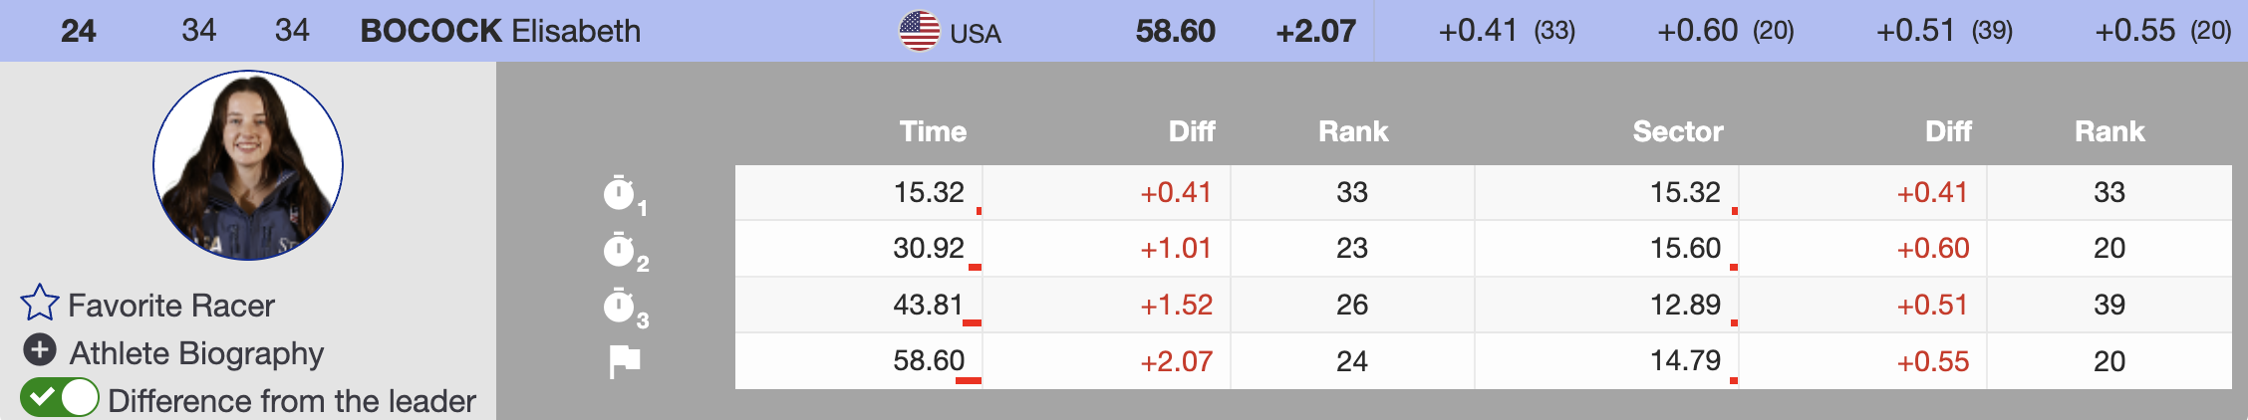Click Elisabeth Bocock's profile photo
Screen dimensions: 2248x420
coord(248,165)
